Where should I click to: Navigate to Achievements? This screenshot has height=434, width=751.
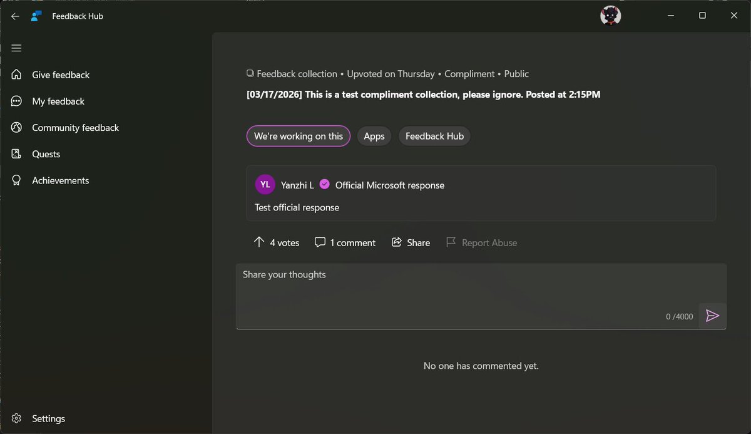61,180
